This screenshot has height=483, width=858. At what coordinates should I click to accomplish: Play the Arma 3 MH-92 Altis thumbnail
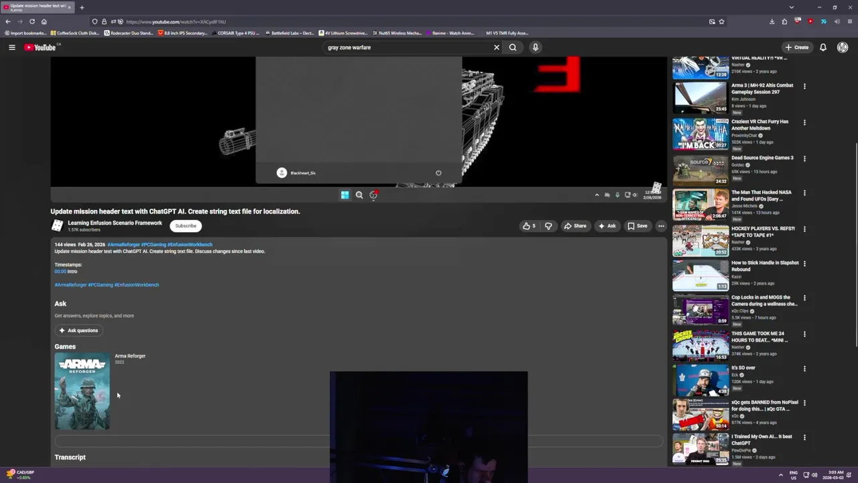pos(700,97)
